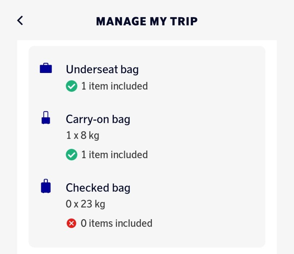Screen dimensions: 294x254
Task: Click the Underseat bag briefcase icon
Action: click(x=46, y=68)
